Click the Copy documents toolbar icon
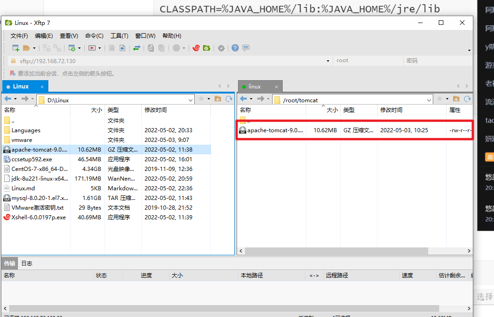 pos(151,48)
